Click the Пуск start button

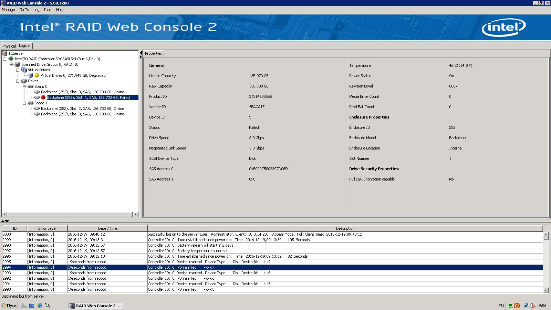tap(9, 306)
